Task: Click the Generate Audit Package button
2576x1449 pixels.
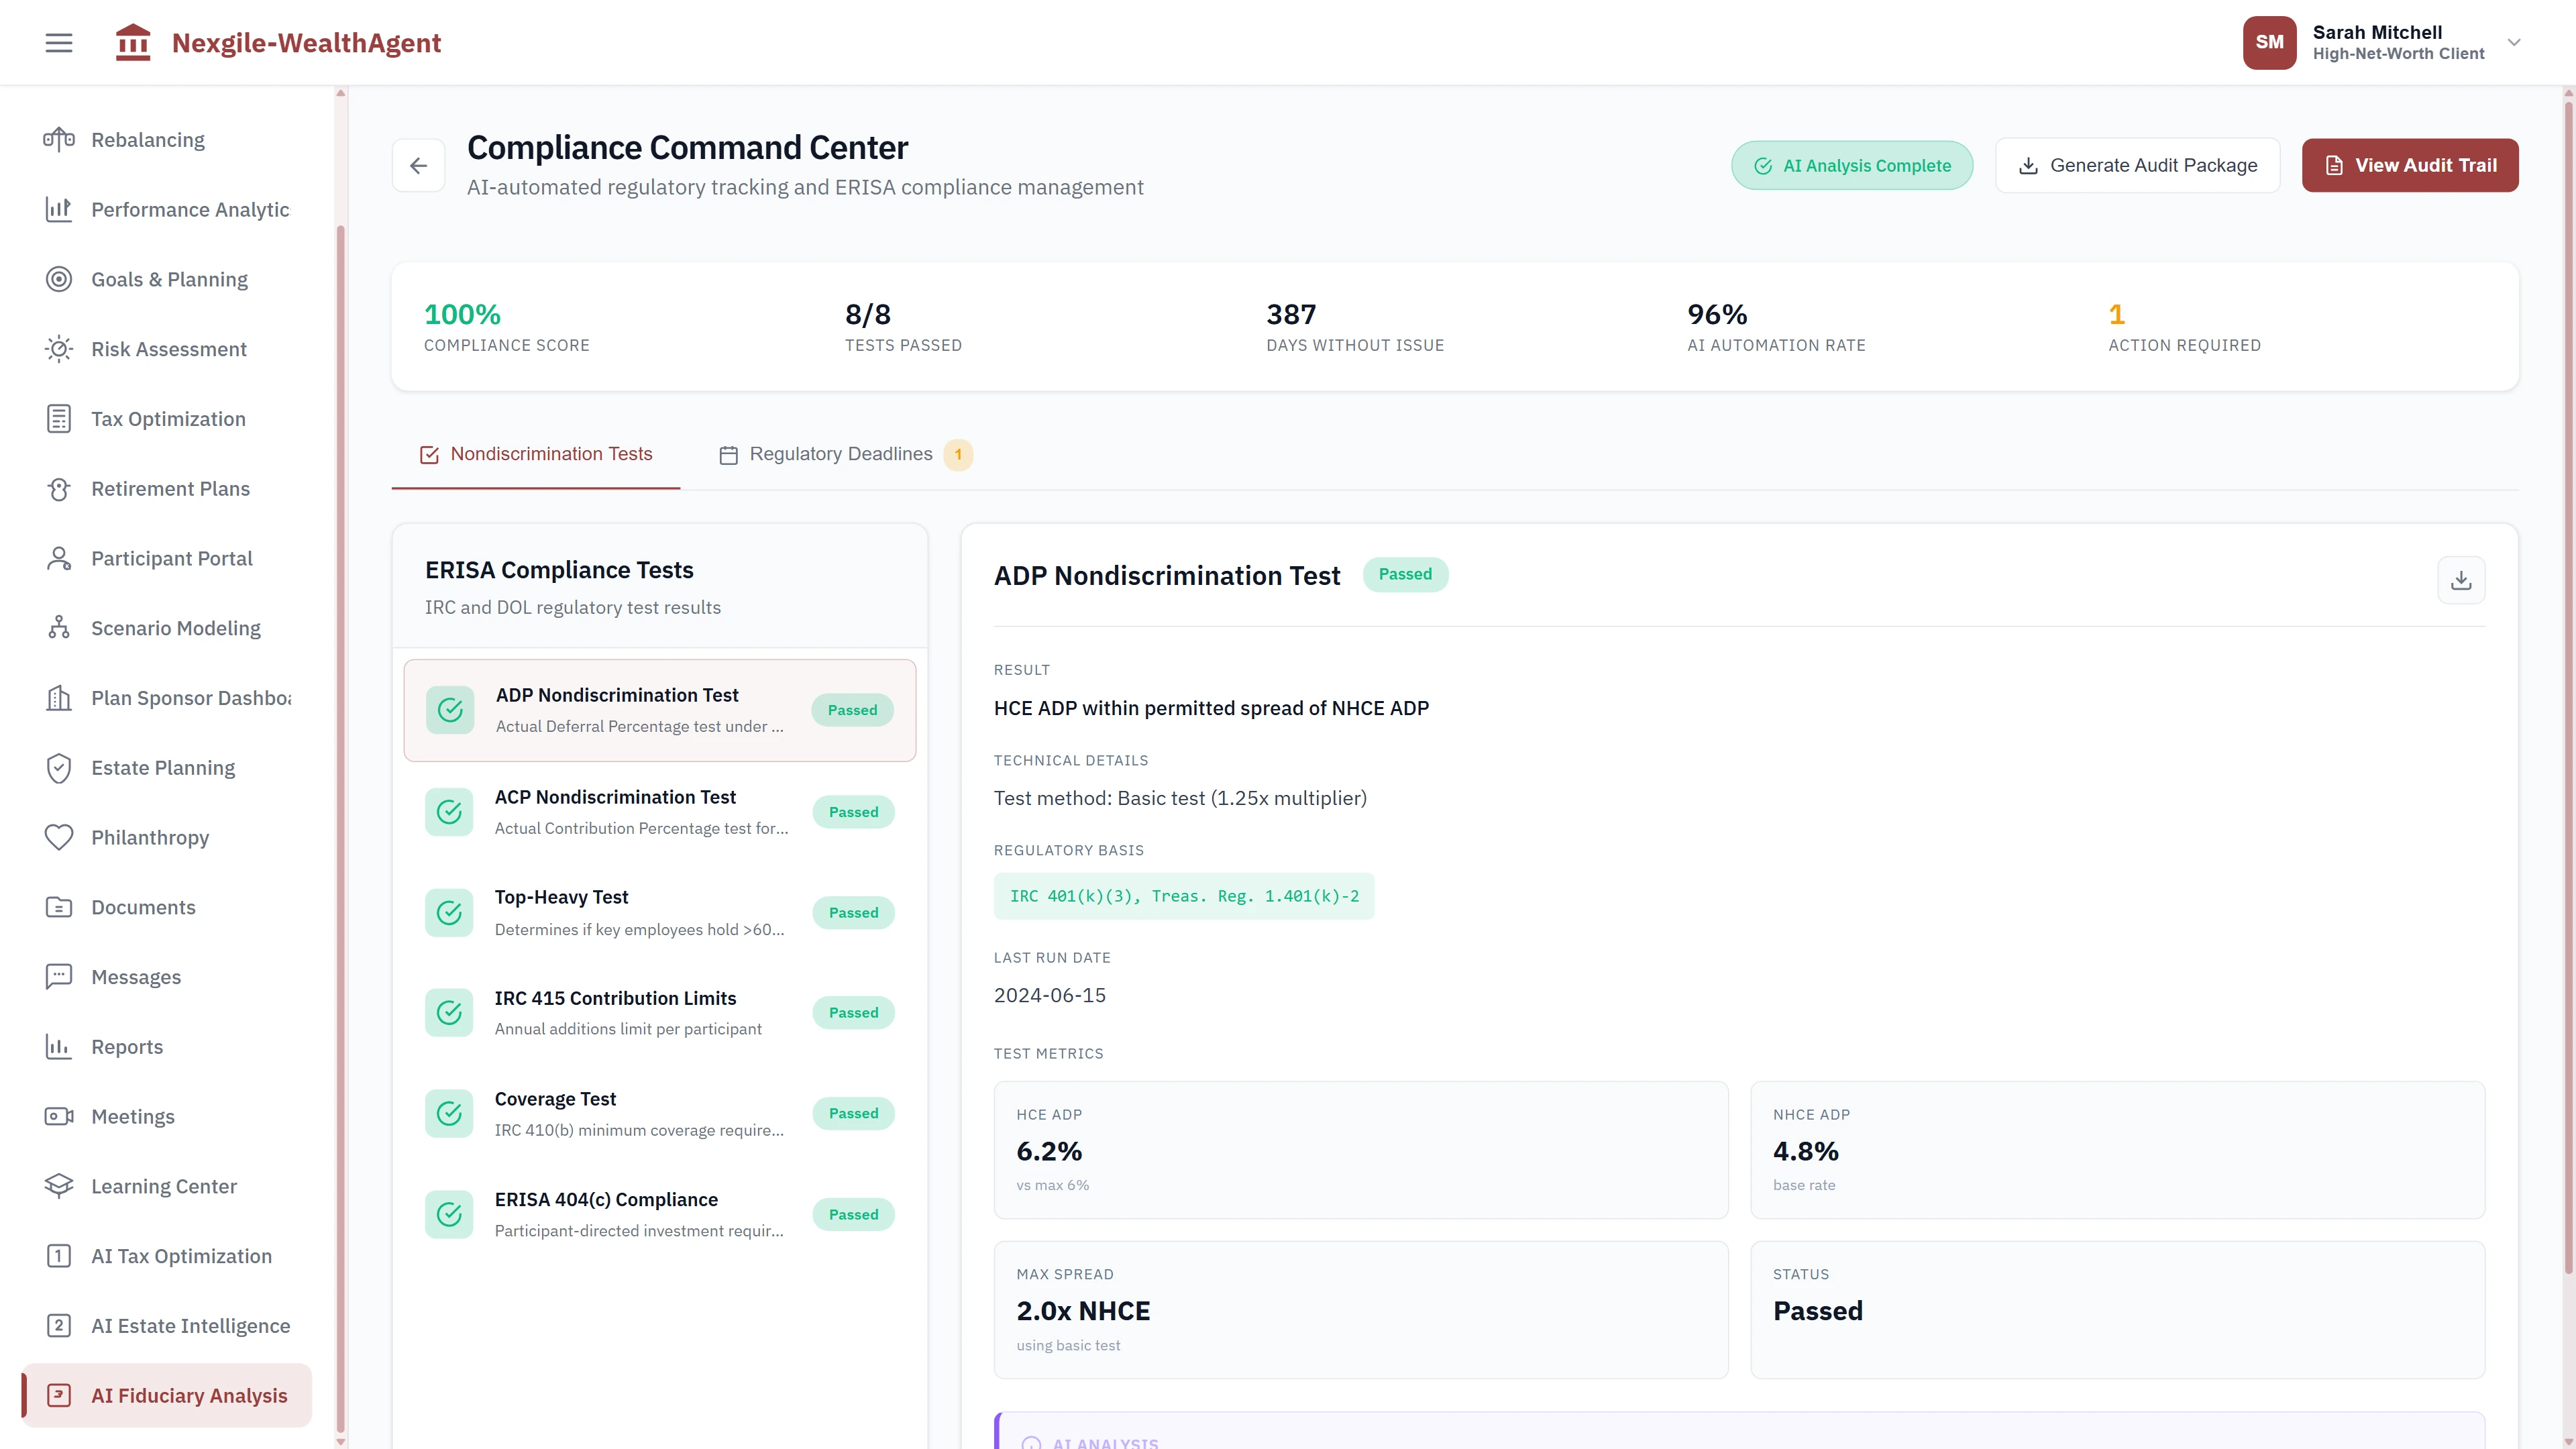Action: coord(2137,164)
